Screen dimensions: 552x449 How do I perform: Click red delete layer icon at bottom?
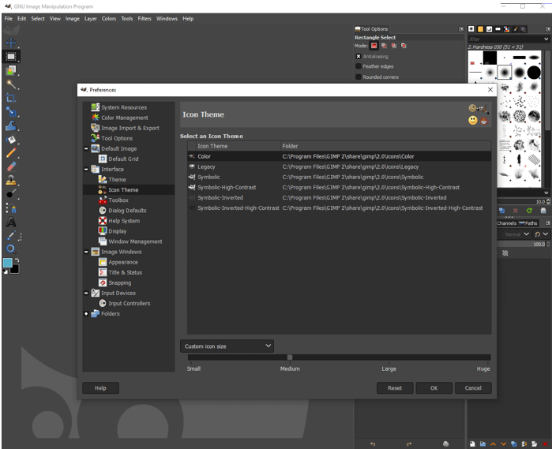pos(545,444)
